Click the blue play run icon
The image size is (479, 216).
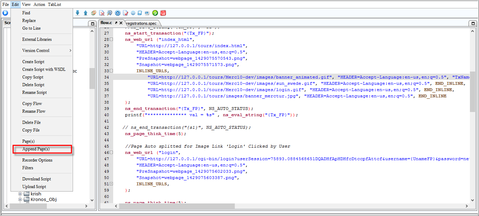point(5,13)
